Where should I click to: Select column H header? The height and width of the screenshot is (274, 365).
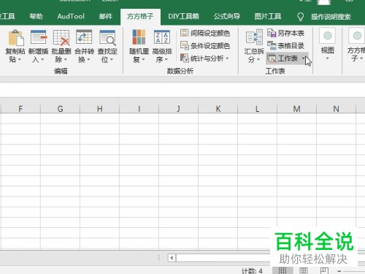tap(99, 109)
